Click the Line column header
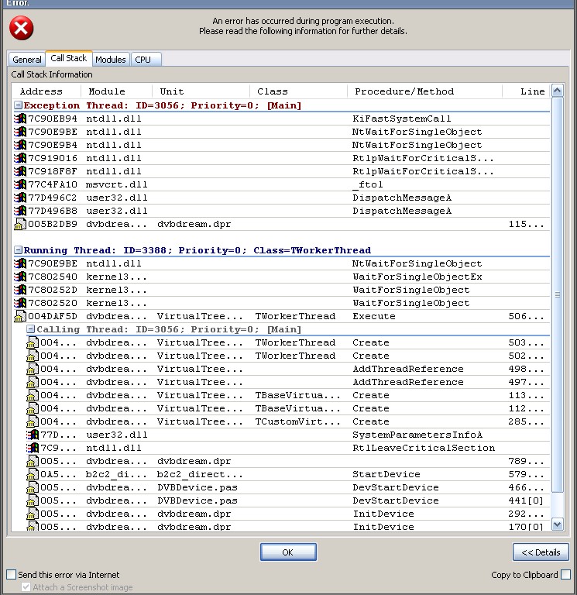 (x=526, y=91)
